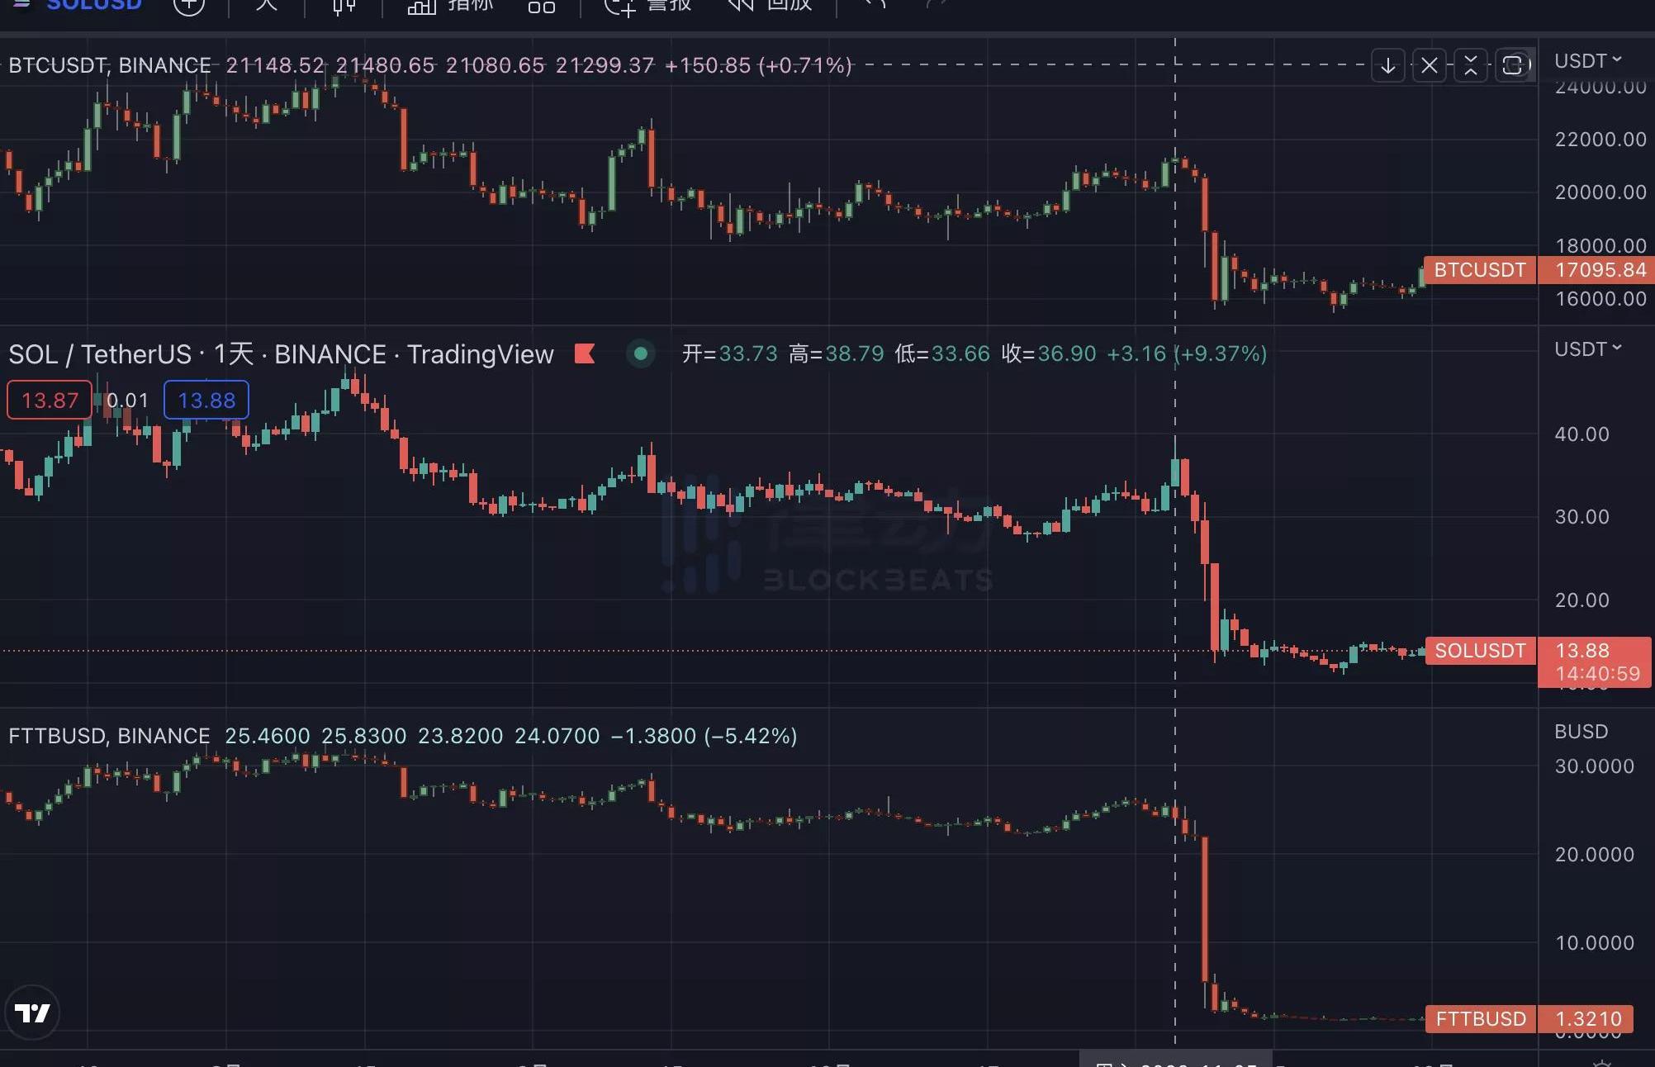Click the add symbol plus icon

pyautogui.click(x=189, y=6)
